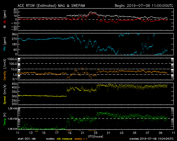Click the 01 hour tick label
The width and height of the screenshot is (177, 141).
108,133
